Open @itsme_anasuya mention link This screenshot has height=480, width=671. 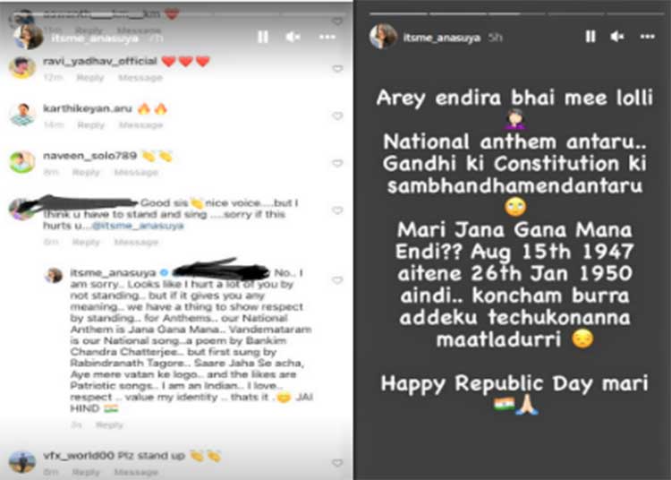[x=138, y=226]
